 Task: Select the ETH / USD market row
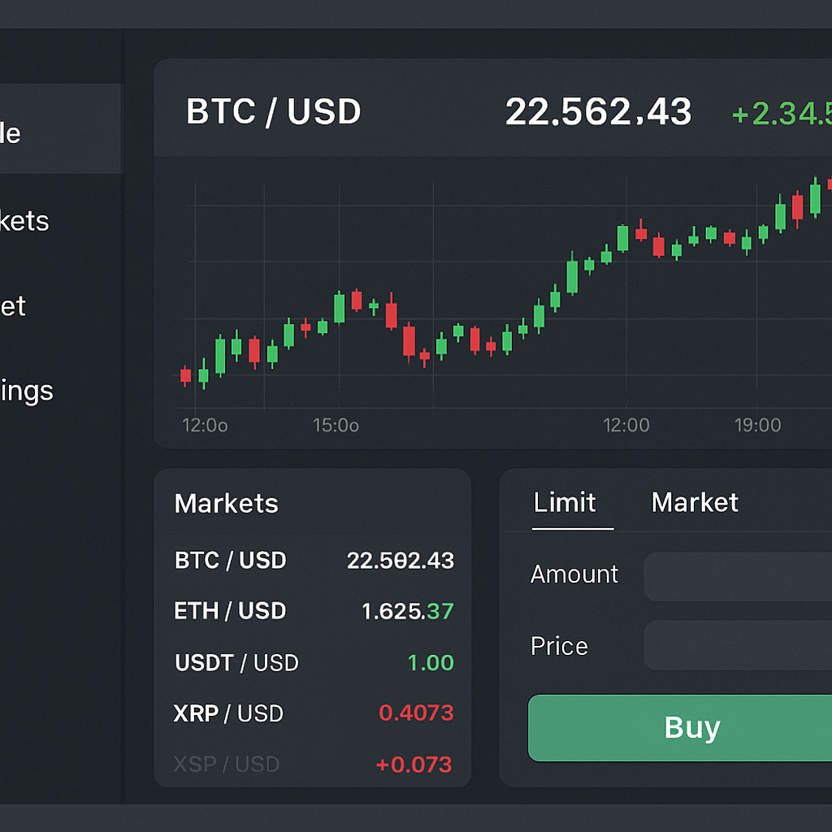313,611
